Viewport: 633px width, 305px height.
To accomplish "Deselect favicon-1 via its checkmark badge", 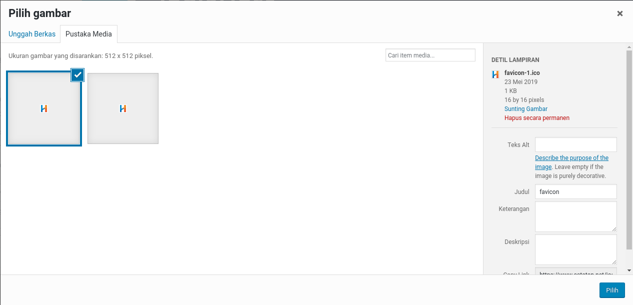I will pyautogui.click(x=77, y=75).
